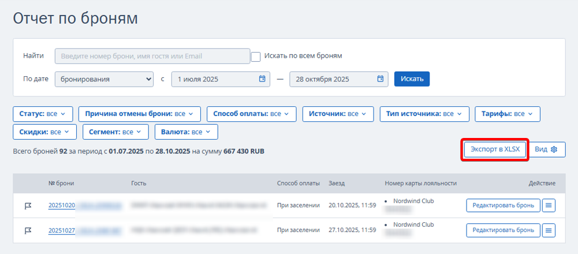Click the flag icon for booking from 27.10.2025

coord(28,231)
